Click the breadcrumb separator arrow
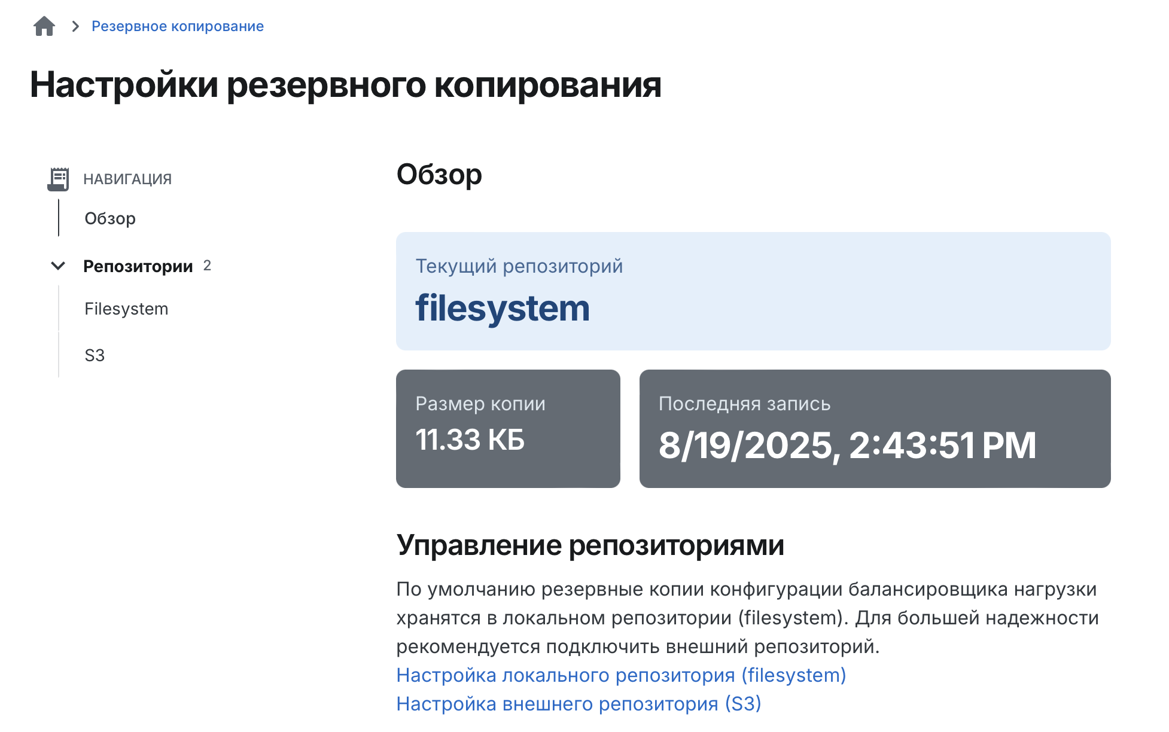1169x732 pixels. [75, 26]
